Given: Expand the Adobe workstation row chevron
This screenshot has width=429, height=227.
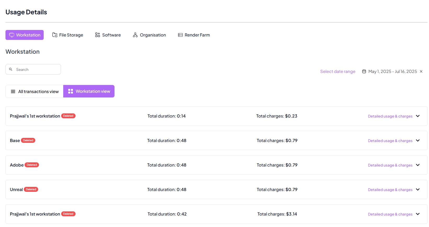Looking at the screenshot, I should 418,165.
